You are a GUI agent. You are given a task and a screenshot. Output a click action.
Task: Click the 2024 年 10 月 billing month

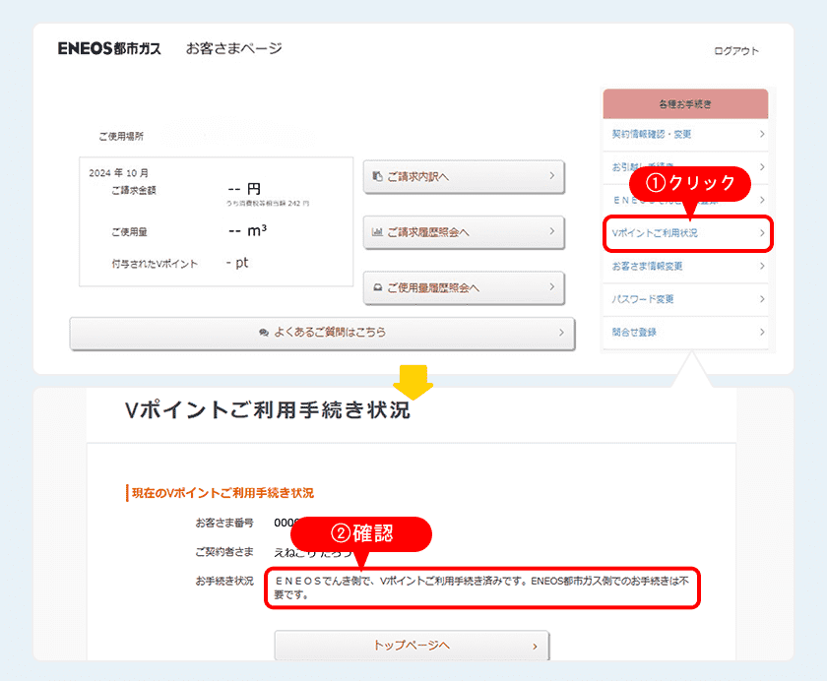point(119,173)
